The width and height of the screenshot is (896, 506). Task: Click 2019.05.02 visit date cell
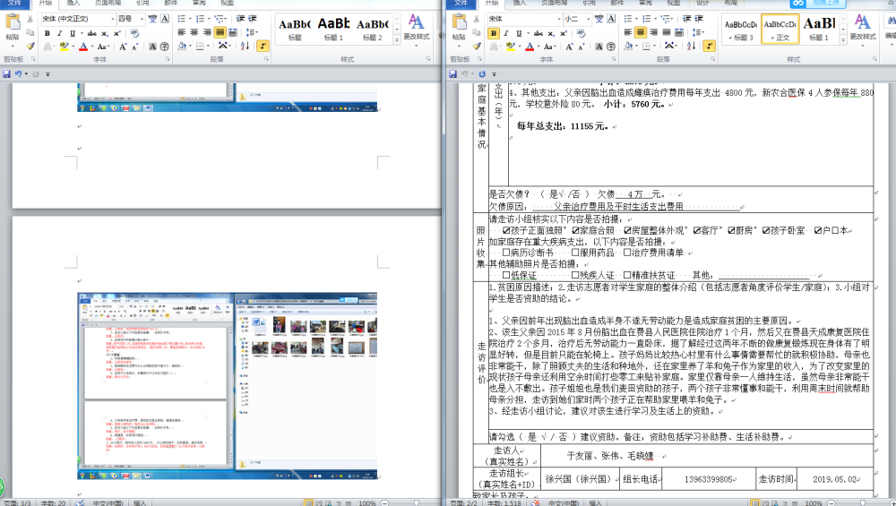pos(835,479)
